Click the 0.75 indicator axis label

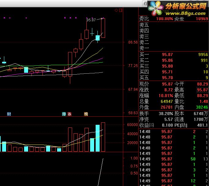(134, 166)
